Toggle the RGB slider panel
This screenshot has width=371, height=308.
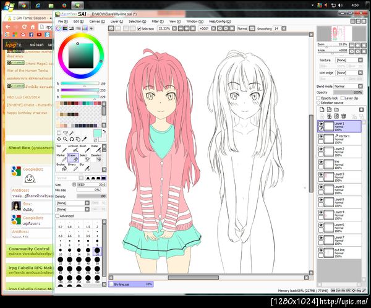point(65,28)
